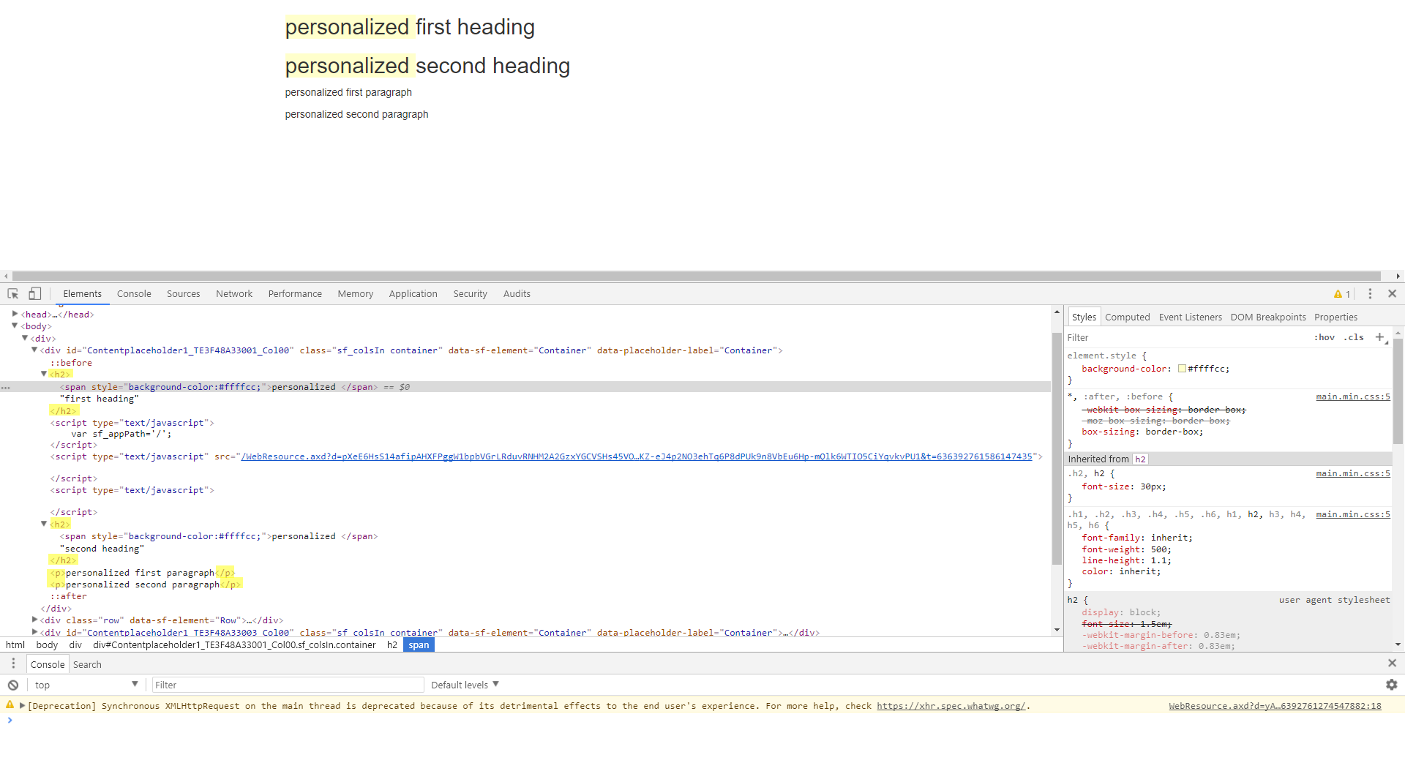The width and height of the screenshot is (1405, 782).
Task: Focus the Styles Filter input
Action: coord(1185,337)
